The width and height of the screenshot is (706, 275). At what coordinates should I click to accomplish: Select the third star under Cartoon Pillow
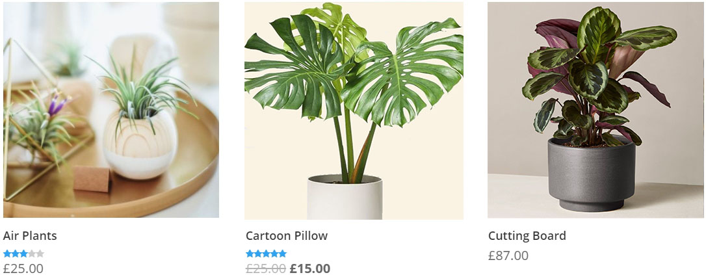(x=266, y=254)
